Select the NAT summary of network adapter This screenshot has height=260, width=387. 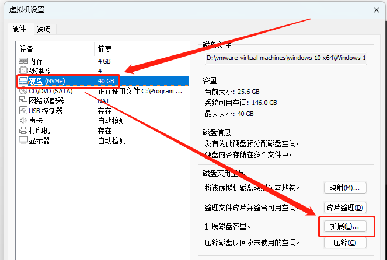[104, 101]
